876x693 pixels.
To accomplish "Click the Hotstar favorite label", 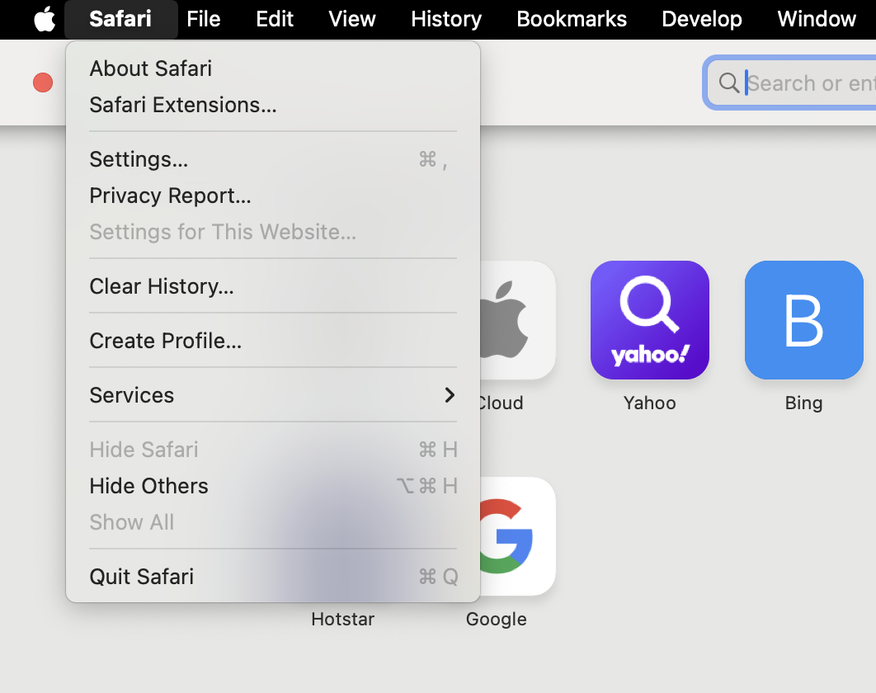I will pyautogui.click(x=342, y=620).
